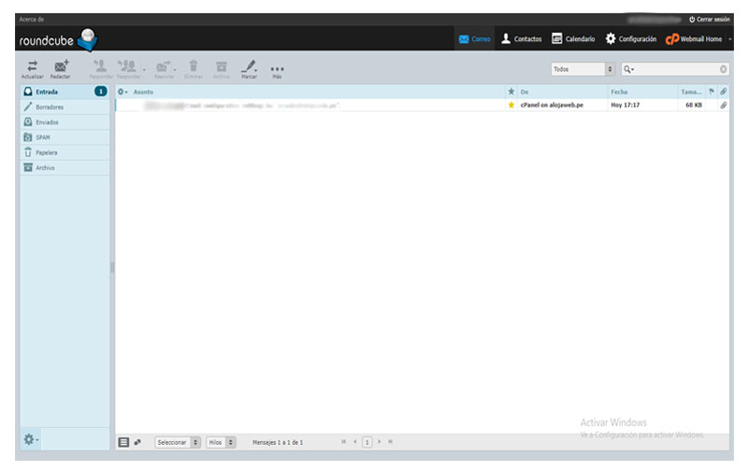748x472 pixels.
Task: Open the forward options arrow
Action: 175,69
